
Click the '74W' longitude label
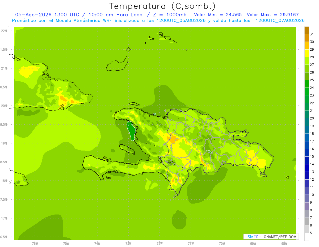coord(97,244)
